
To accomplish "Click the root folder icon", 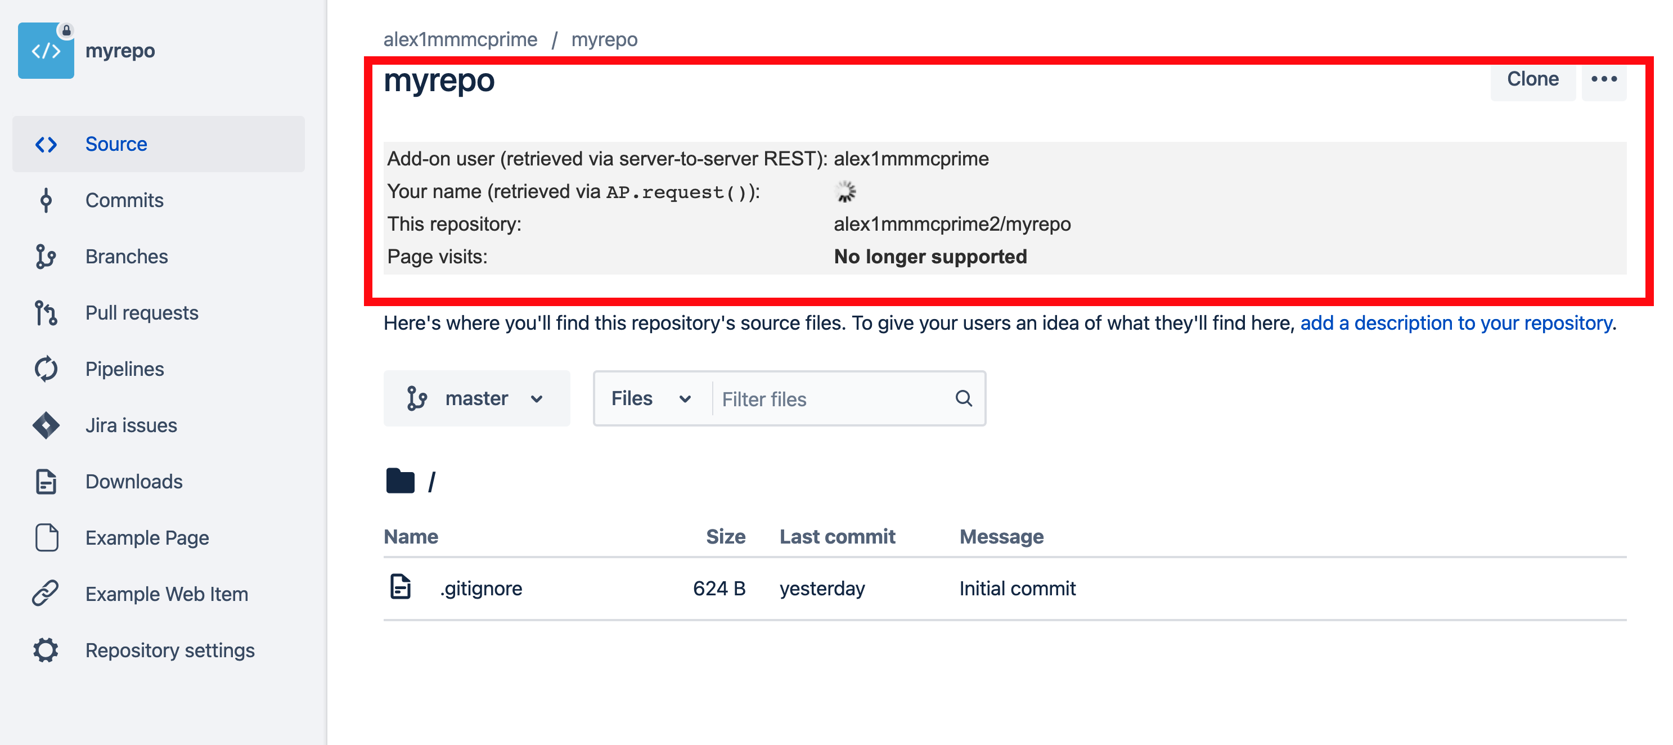I will tap(400, 481).
